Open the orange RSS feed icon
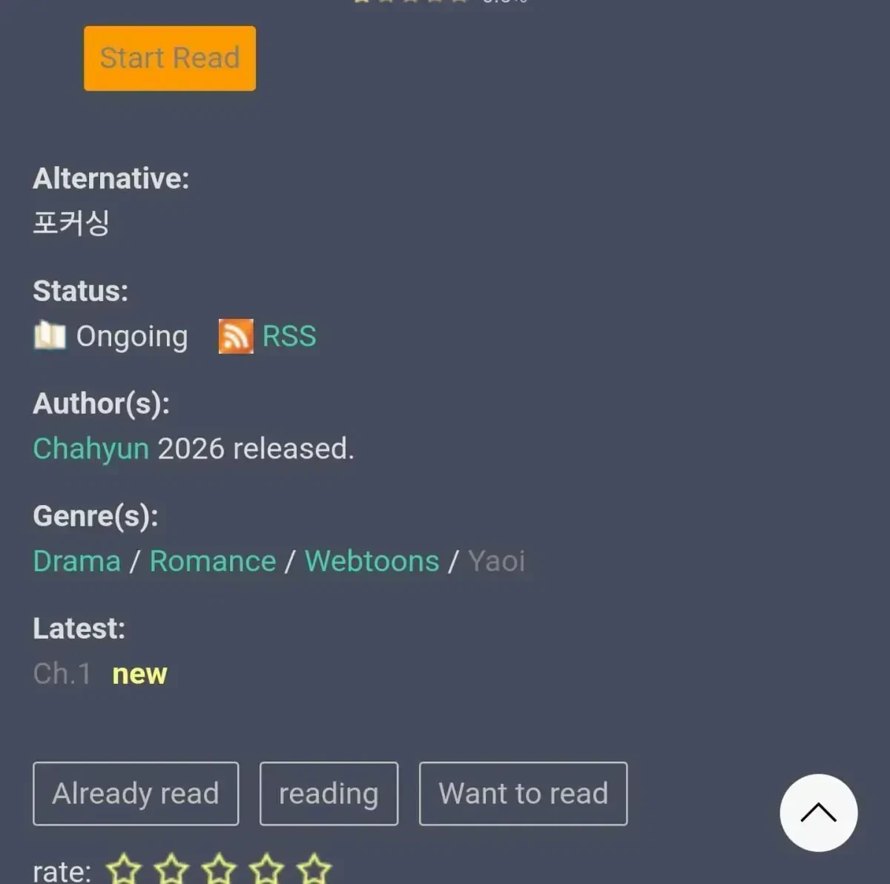Image resolution: width=890 pixels, height=884 pixels. 236,337
